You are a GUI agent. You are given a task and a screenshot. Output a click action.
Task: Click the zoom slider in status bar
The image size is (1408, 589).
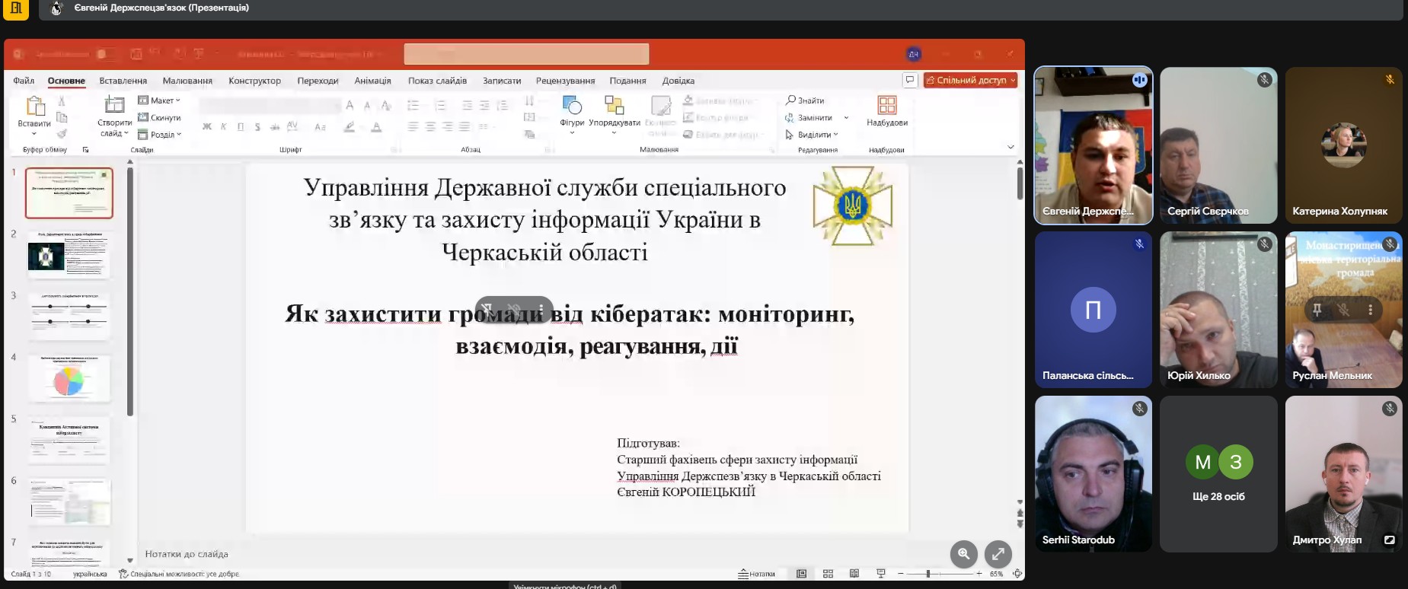pyautogui.click(x=928, y=574)
